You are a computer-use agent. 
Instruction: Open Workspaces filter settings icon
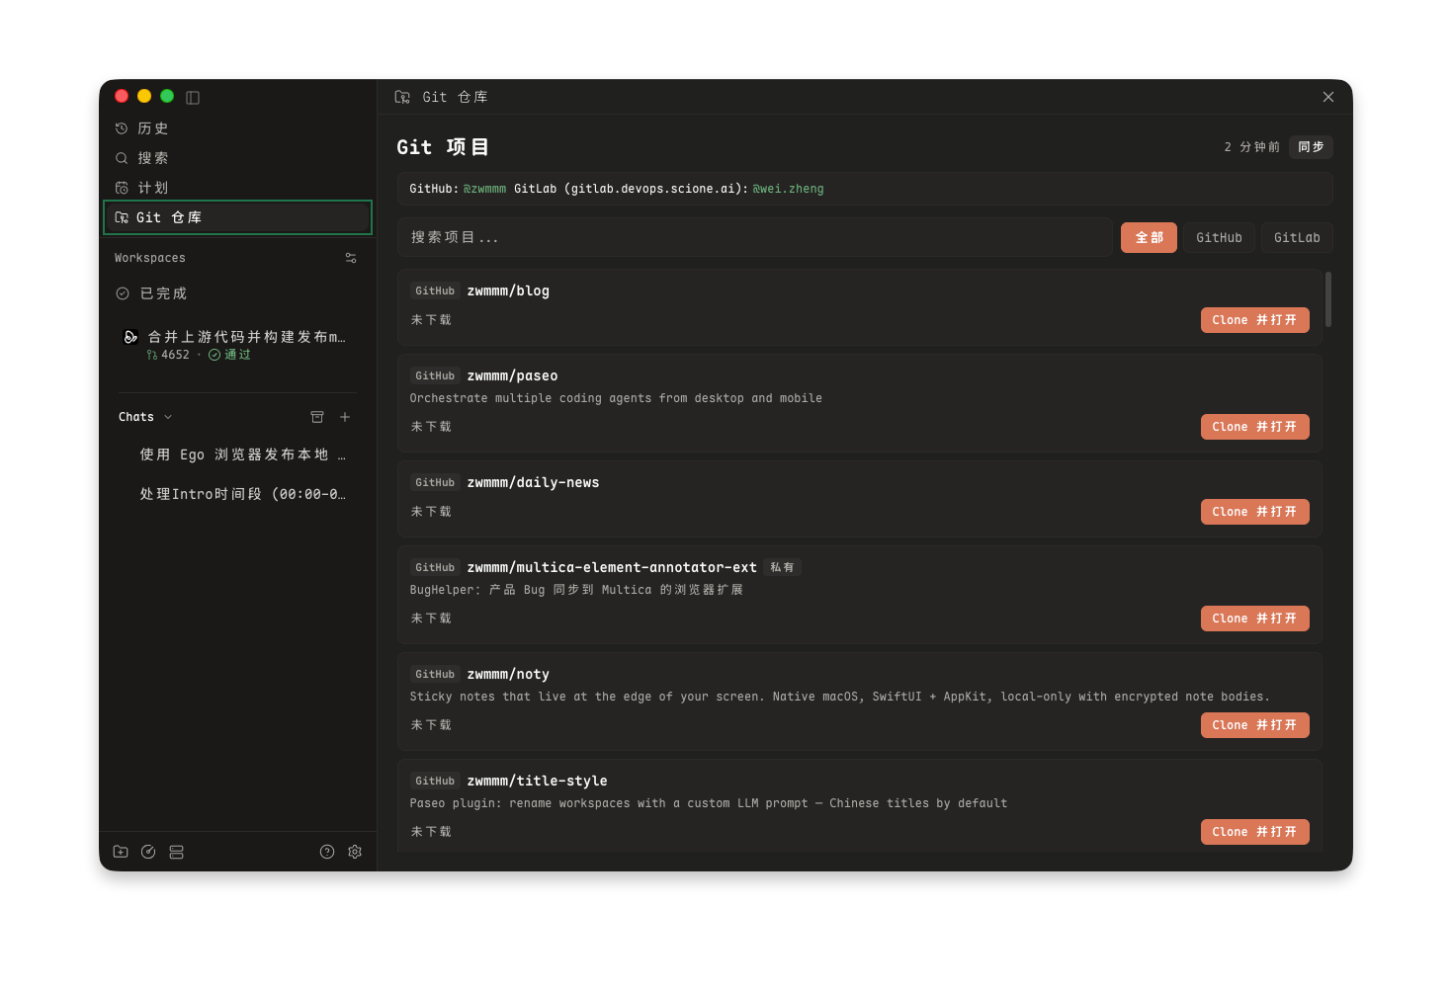[x=351, y=258]
